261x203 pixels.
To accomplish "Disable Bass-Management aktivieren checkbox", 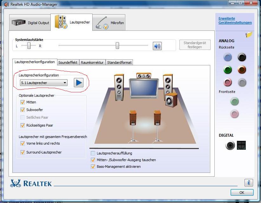I will (93, 167).
